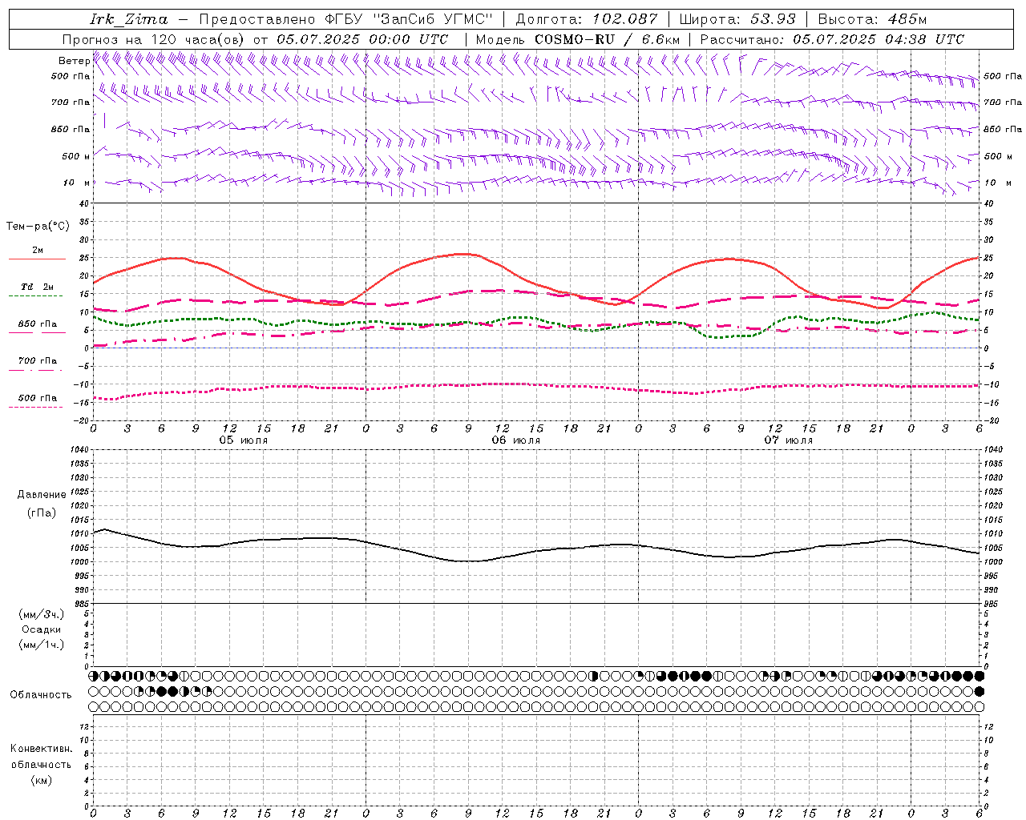Click the 850 гПа temperature legend label
Screen dimensions: 1026x820
pyautogui.click(x=38, y=324)
